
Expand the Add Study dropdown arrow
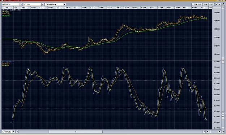pyautogui.click(x=13, y=132)
